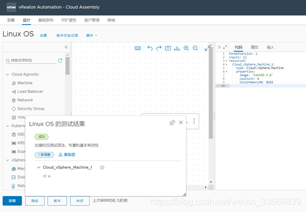Select Cloud Agnostic Machine resource
Screen dimensions: 306x212
click(x=25, y=83)
